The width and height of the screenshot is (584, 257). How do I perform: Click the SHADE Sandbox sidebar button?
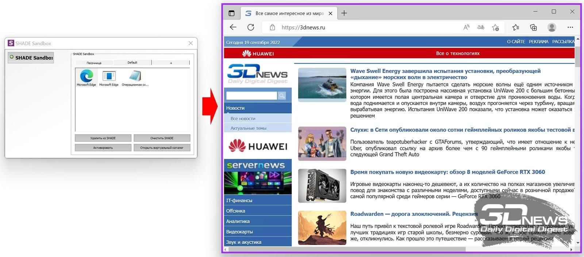point(31,58)
